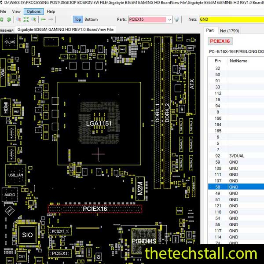Click magnifier icon right of the fit-view icon
Screen dimensions: 264x264
pos(33,19)
